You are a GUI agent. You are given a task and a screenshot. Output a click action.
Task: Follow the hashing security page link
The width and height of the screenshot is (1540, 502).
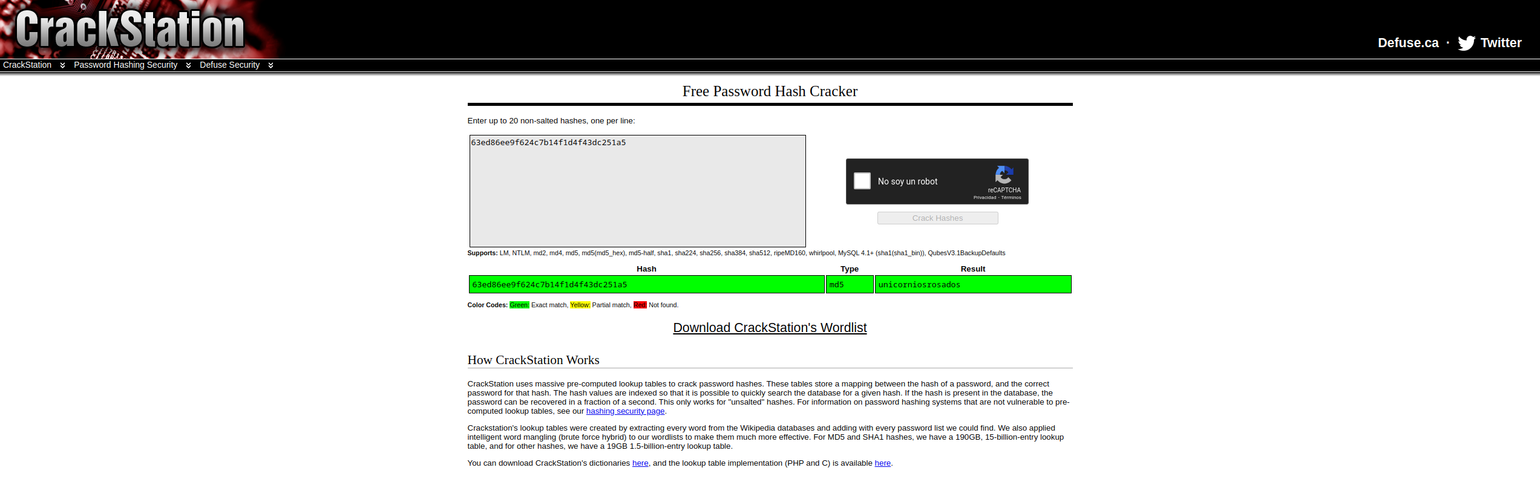[x=625, y=411]
